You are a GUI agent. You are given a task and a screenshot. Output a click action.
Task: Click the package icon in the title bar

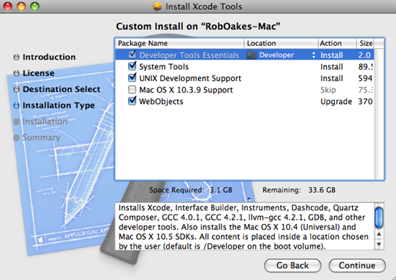click(157, 6)
